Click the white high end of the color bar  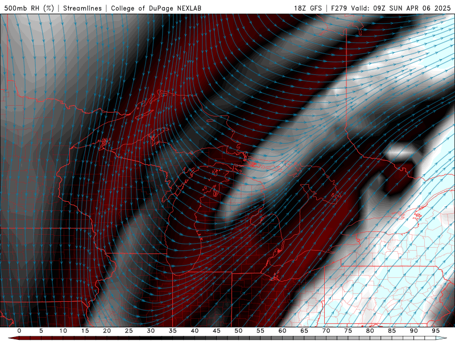click(x=441, y=338)
